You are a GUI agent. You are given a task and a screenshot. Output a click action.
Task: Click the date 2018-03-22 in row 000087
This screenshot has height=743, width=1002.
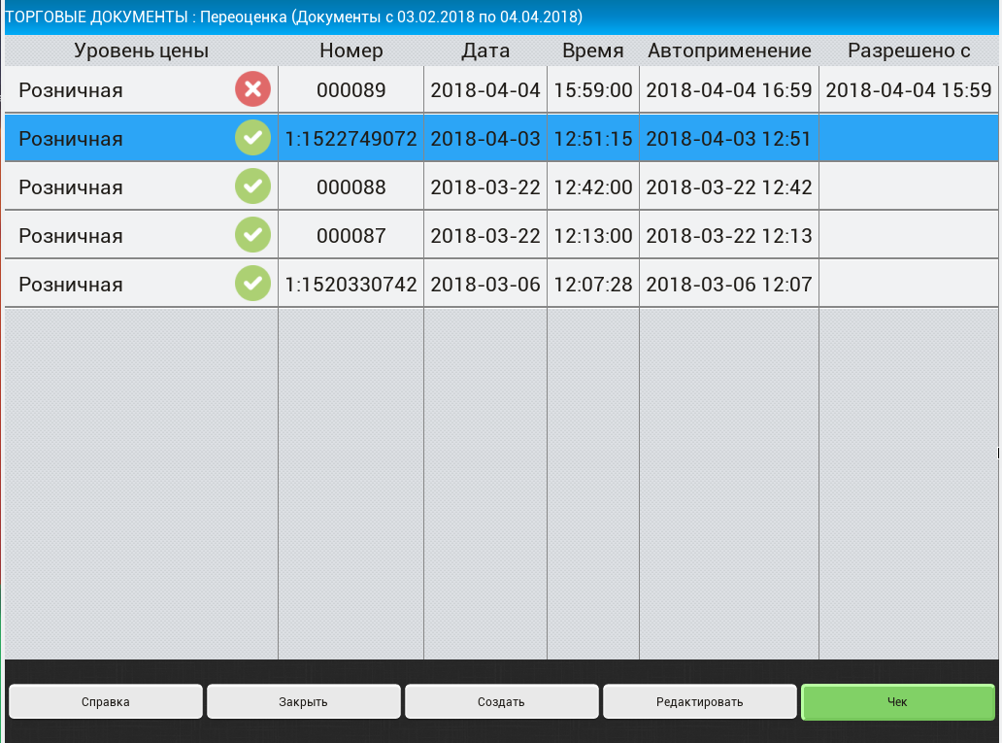coord(485,236)
